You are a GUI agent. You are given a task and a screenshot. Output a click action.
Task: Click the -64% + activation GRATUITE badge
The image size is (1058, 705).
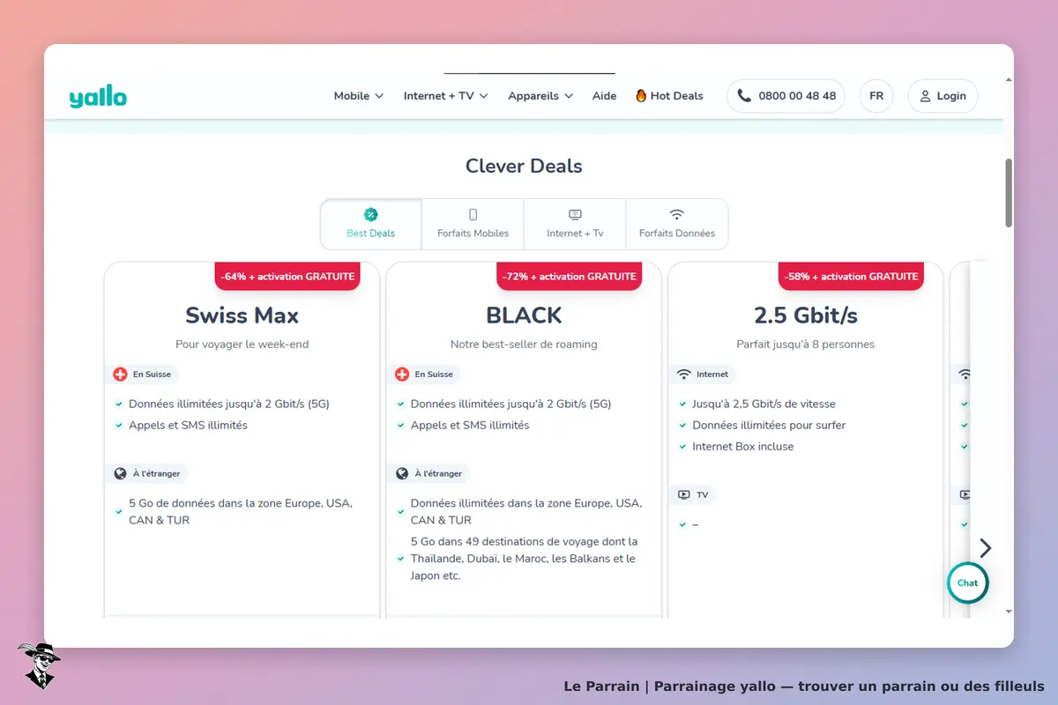287,276
